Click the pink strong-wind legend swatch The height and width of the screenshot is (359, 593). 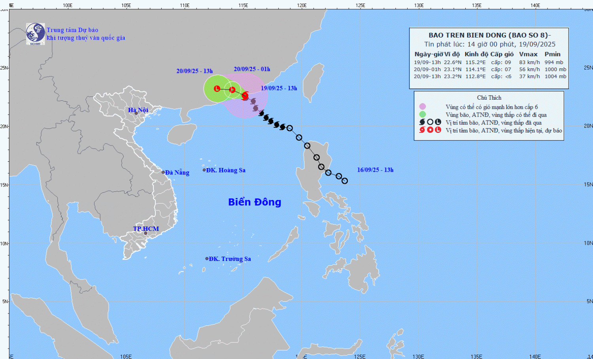pyautogui.click(x=423, y=107)
